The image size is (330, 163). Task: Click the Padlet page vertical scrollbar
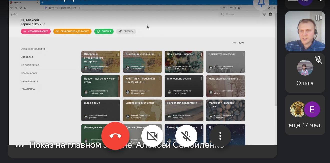[x=276, y=60]
